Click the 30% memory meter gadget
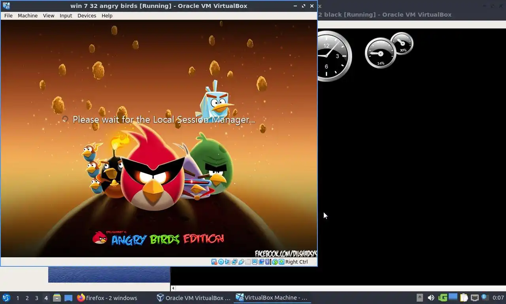This screenshot has width=506, height=304. pyautogui.click(x=402, y=43)
